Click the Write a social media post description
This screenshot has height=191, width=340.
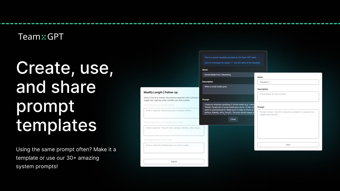tap(228, 89)
